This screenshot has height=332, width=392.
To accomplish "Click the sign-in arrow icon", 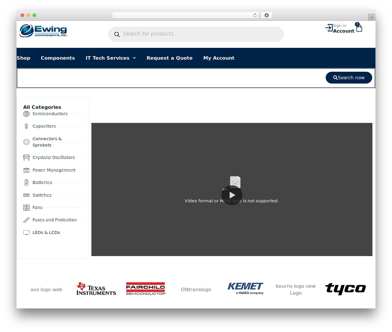I will pos(329,28).
